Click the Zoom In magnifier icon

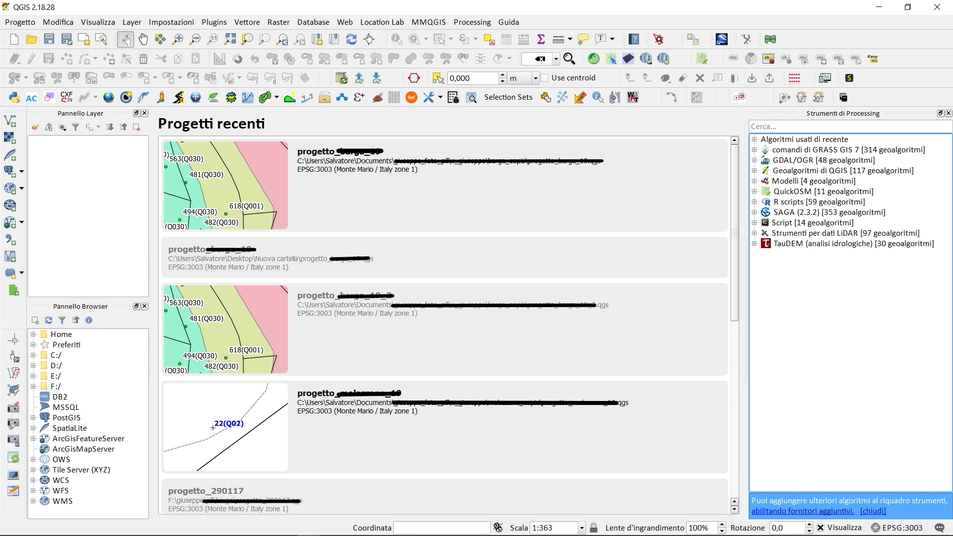[177, 39]
